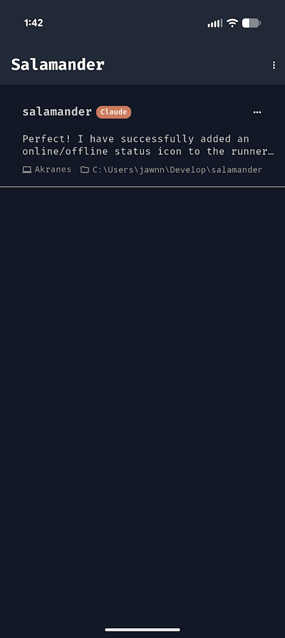Click the divider line under session card

coord(142,187)
